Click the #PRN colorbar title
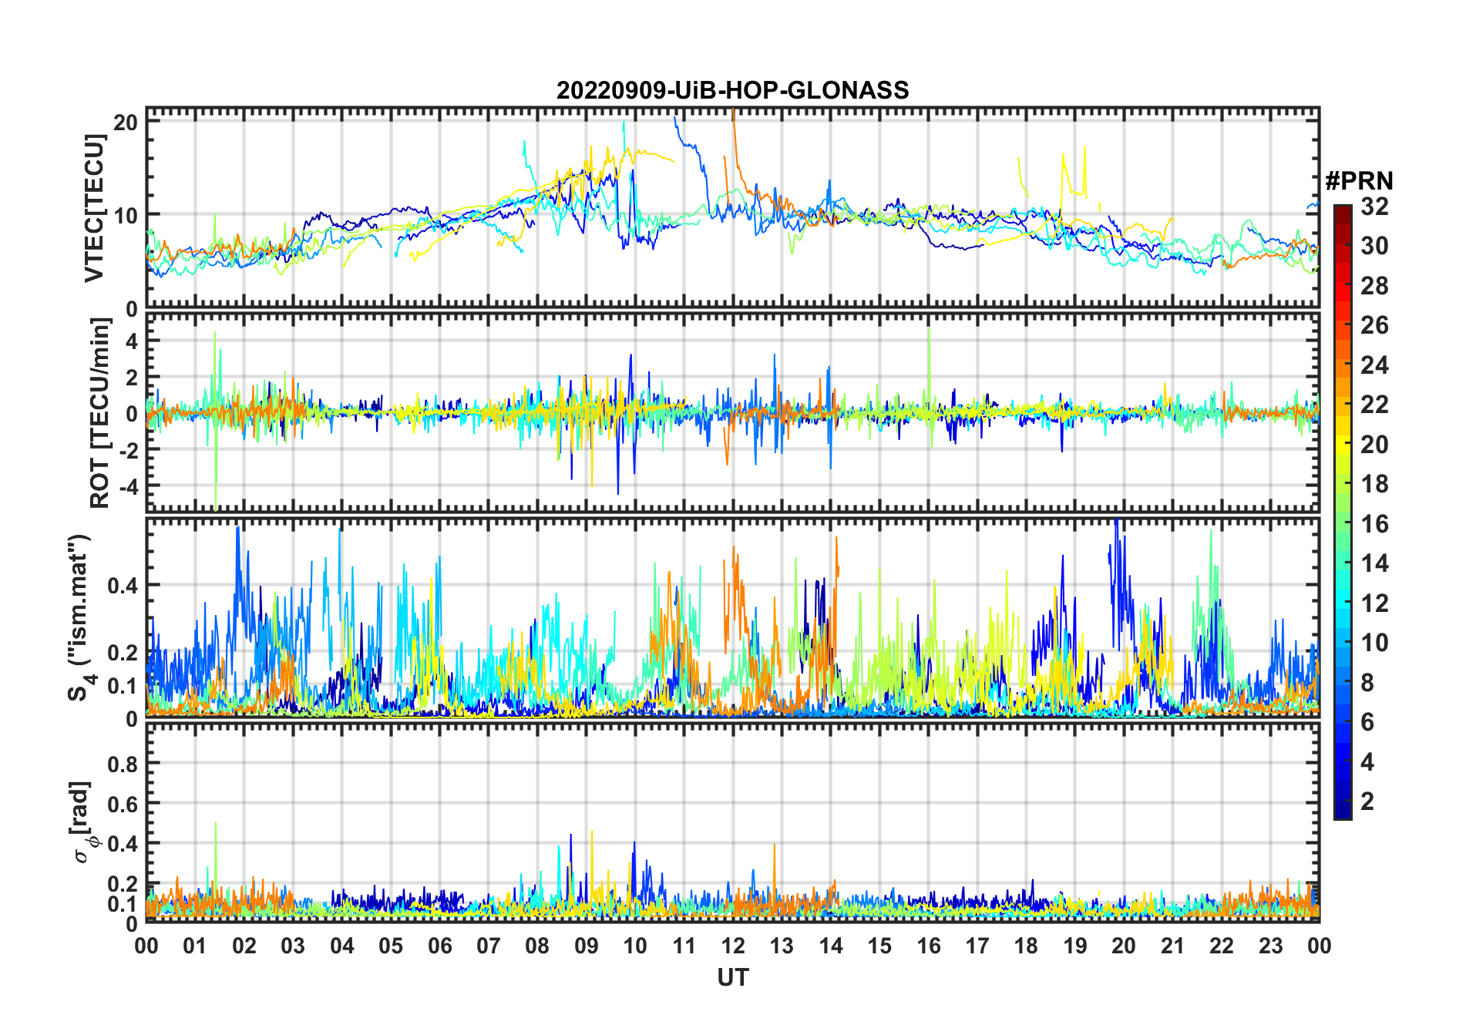1466x1025 pixels. (1359, 181)
